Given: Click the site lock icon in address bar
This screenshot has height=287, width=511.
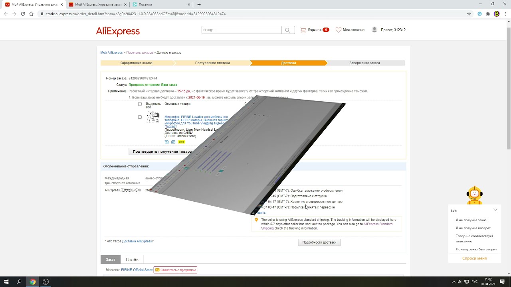Looking at the screenshot, I should [x=42, y=14].
